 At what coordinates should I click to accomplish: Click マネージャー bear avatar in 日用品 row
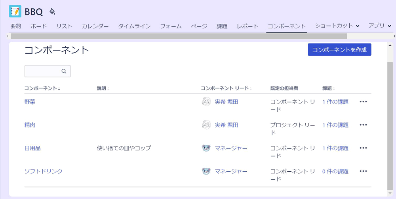[x=206, y=148]
